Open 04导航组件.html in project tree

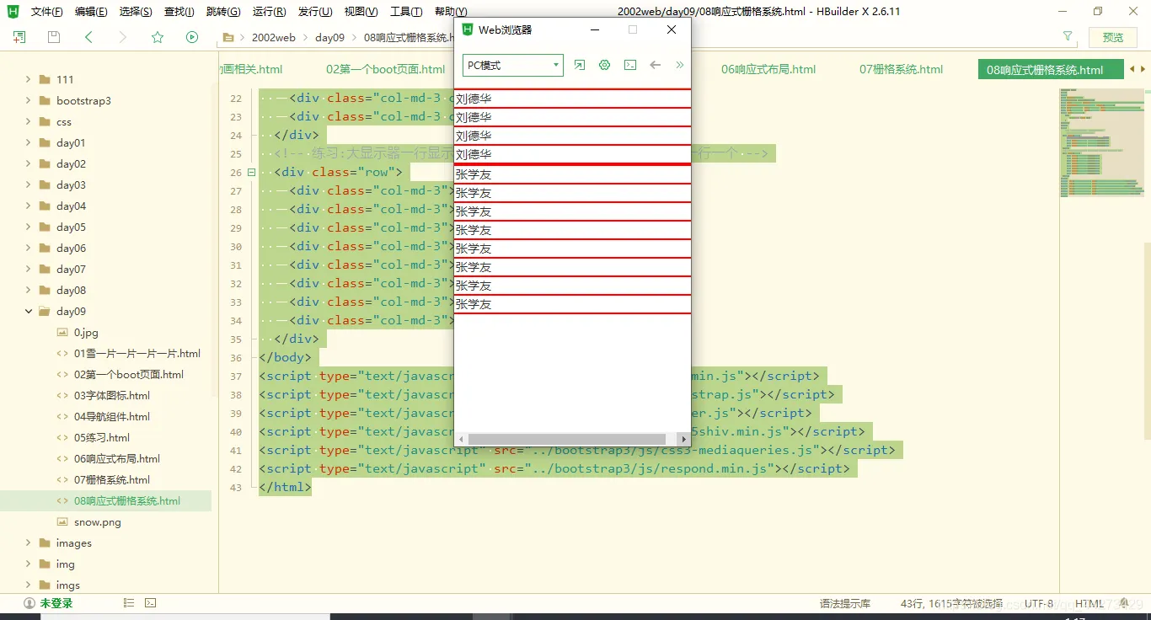111,416
